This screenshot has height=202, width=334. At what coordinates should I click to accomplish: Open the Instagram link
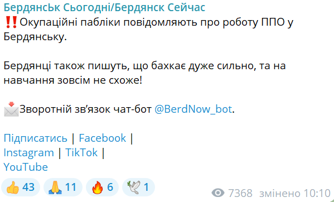pyautogui.click(x=29, y=152)
